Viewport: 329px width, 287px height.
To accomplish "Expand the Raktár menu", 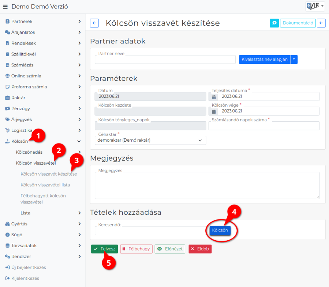I will 42,98.
